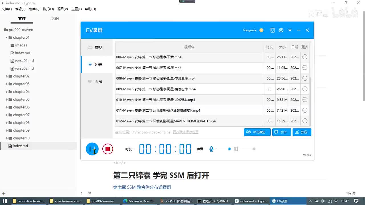Toggle source code mode icon
Viewport: 365px width, 205px height.
point(89,193)
